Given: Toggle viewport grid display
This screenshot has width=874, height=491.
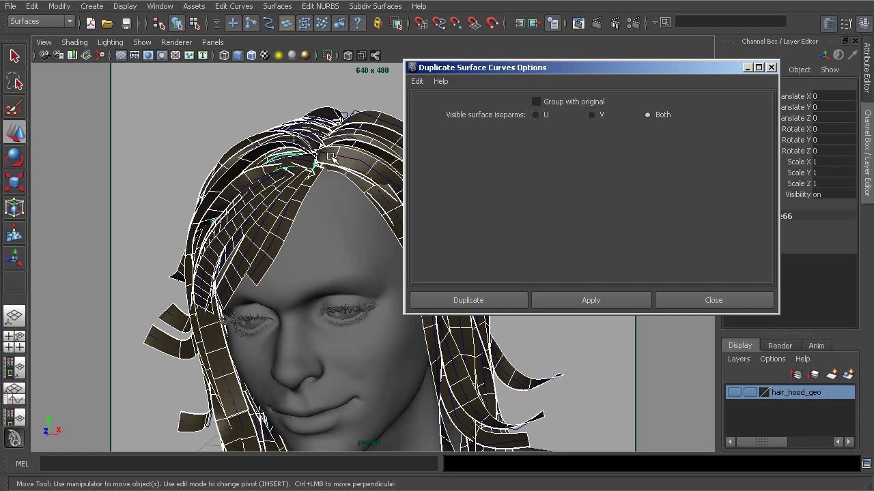Looking at the screenshot, I should click(121, 55).
